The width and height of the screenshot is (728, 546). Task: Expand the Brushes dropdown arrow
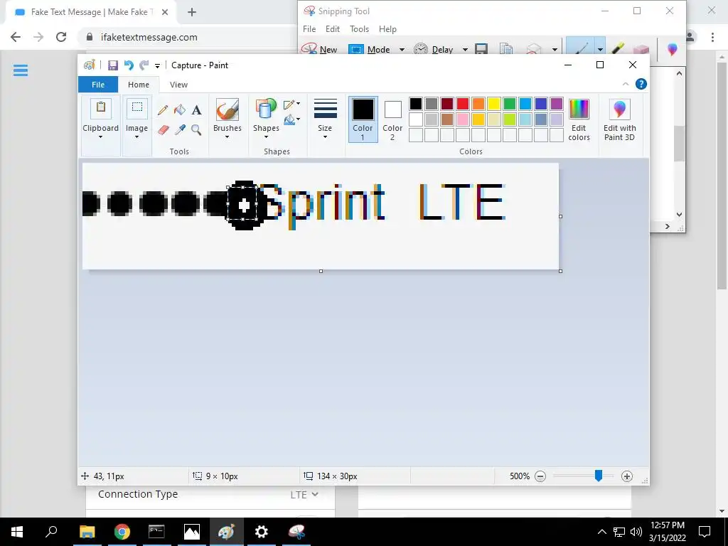[x=227, y=137]
